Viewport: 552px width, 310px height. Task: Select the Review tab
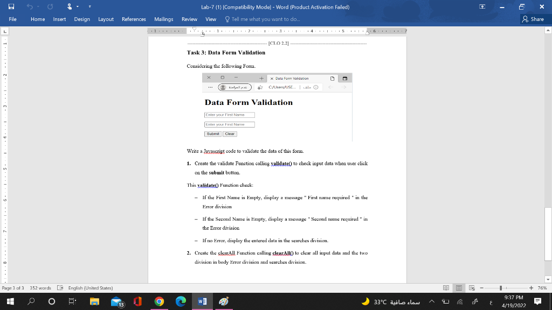pyautogui.click(x=189, y=19)
